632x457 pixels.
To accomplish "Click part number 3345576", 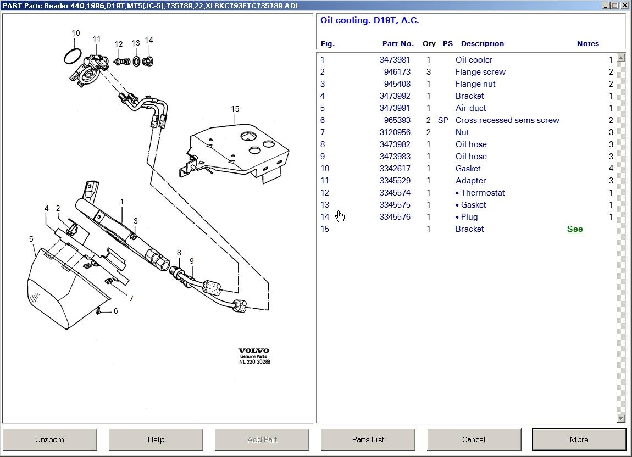I will [x=395, y=217].
